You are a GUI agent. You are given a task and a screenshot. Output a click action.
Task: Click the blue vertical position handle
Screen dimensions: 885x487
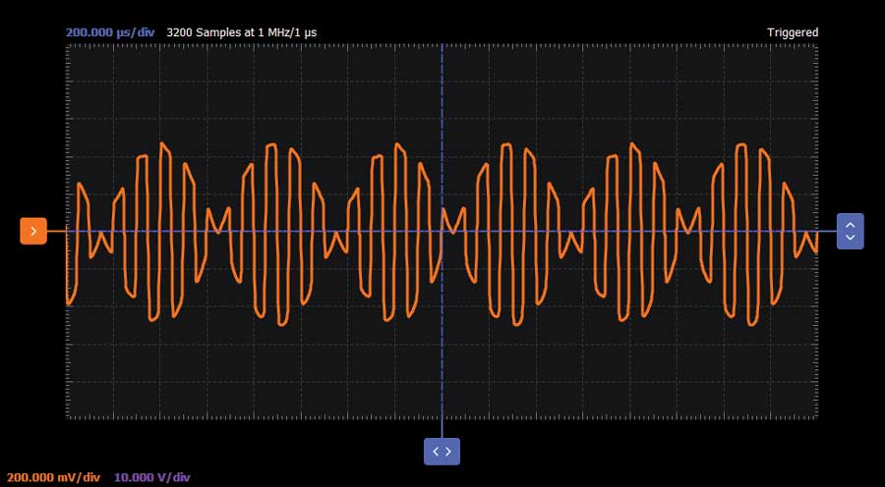coord(850,231)
